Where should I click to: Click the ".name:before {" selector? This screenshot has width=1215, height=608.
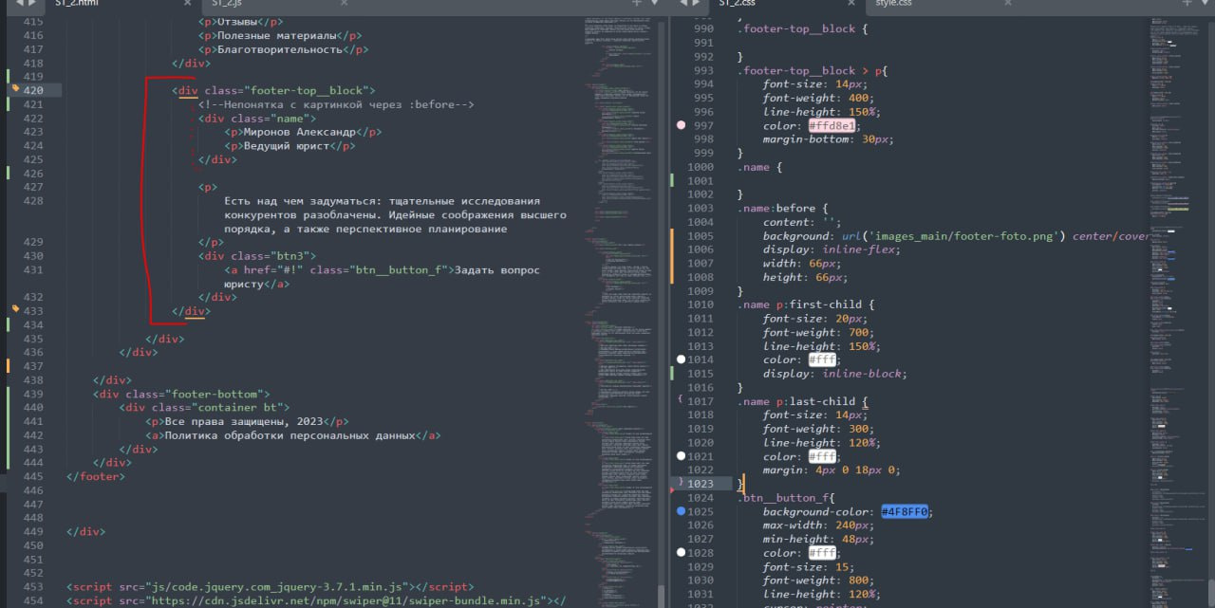(783, 208)
